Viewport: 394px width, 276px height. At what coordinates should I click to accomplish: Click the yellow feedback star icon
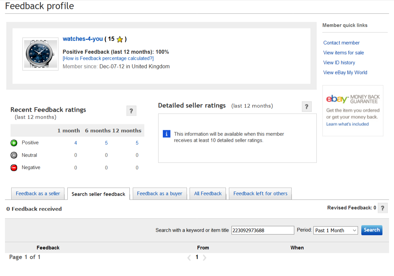point(120,39)
